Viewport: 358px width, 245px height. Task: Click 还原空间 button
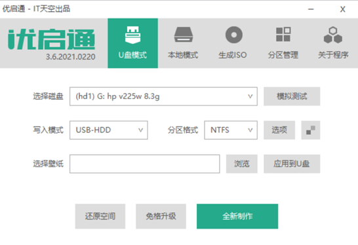tap(100, 216)
